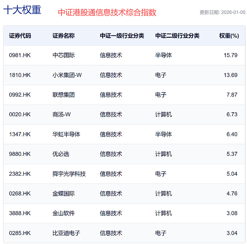The image size is (247, 244).
Task: Click the red 中证港股通信息技术综合指数 title
Action: (x=107, y=12)
